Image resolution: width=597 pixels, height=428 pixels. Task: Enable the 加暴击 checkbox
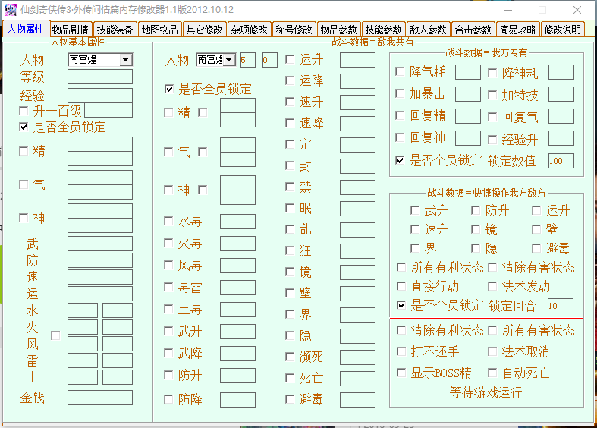(x=400, y=93)
